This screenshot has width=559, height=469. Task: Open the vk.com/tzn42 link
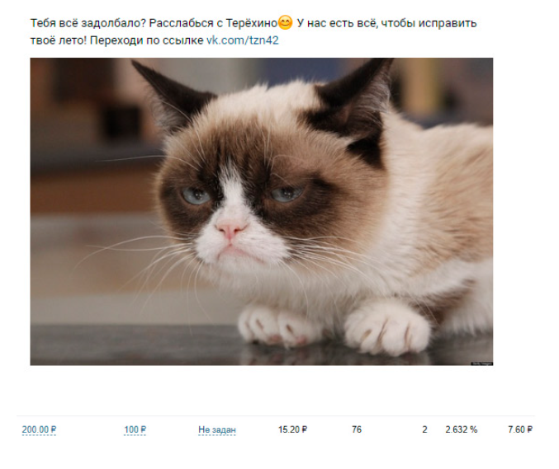click(x=243, y=40)
